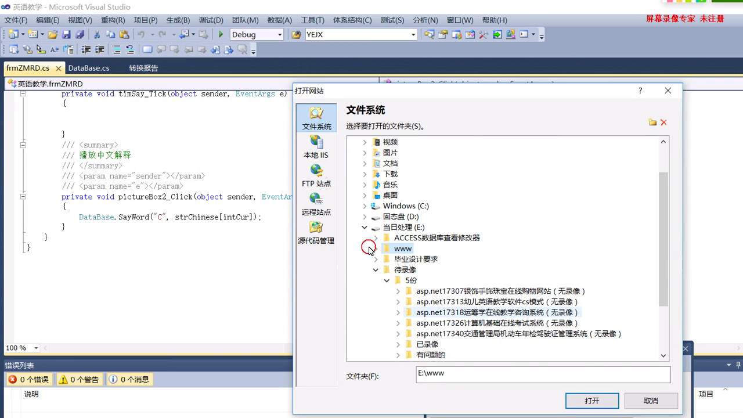
Task: Click the 打开 button in dialog
Action: pos(592,401)
